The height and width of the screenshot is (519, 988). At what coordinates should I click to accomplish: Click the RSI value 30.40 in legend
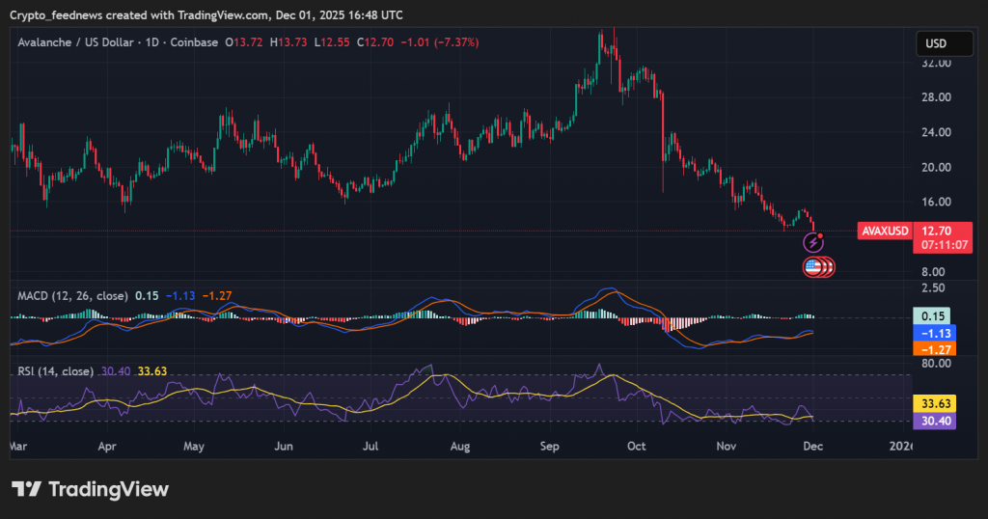click(x=116, y=371)
